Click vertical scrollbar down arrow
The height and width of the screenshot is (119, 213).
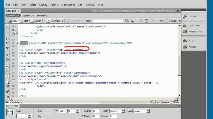(179, 96)
